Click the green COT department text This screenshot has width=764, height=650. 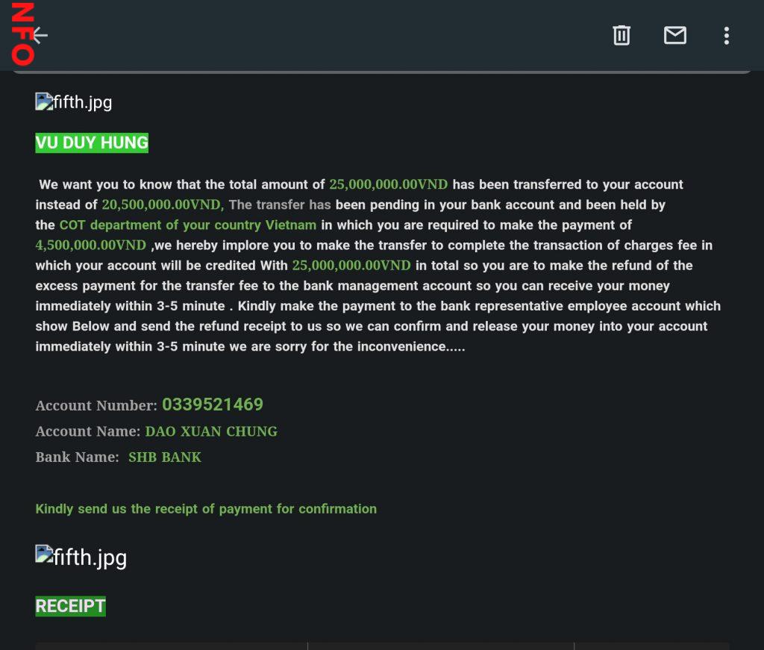[188, 225]
